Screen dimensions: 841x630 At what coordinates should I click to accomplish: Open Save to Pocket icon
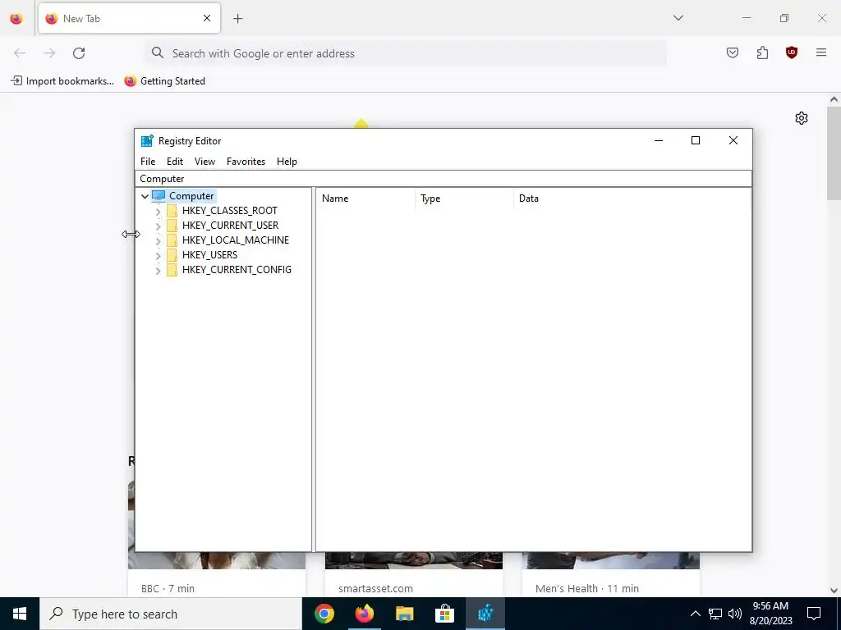pos(732,52)
